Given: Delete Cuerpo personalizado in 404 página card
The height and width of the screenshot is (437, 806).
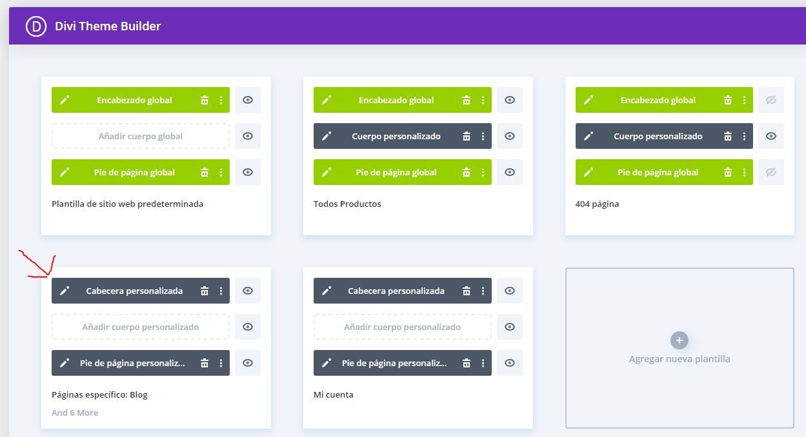Looking at the screenshot, I should (728, 136).
